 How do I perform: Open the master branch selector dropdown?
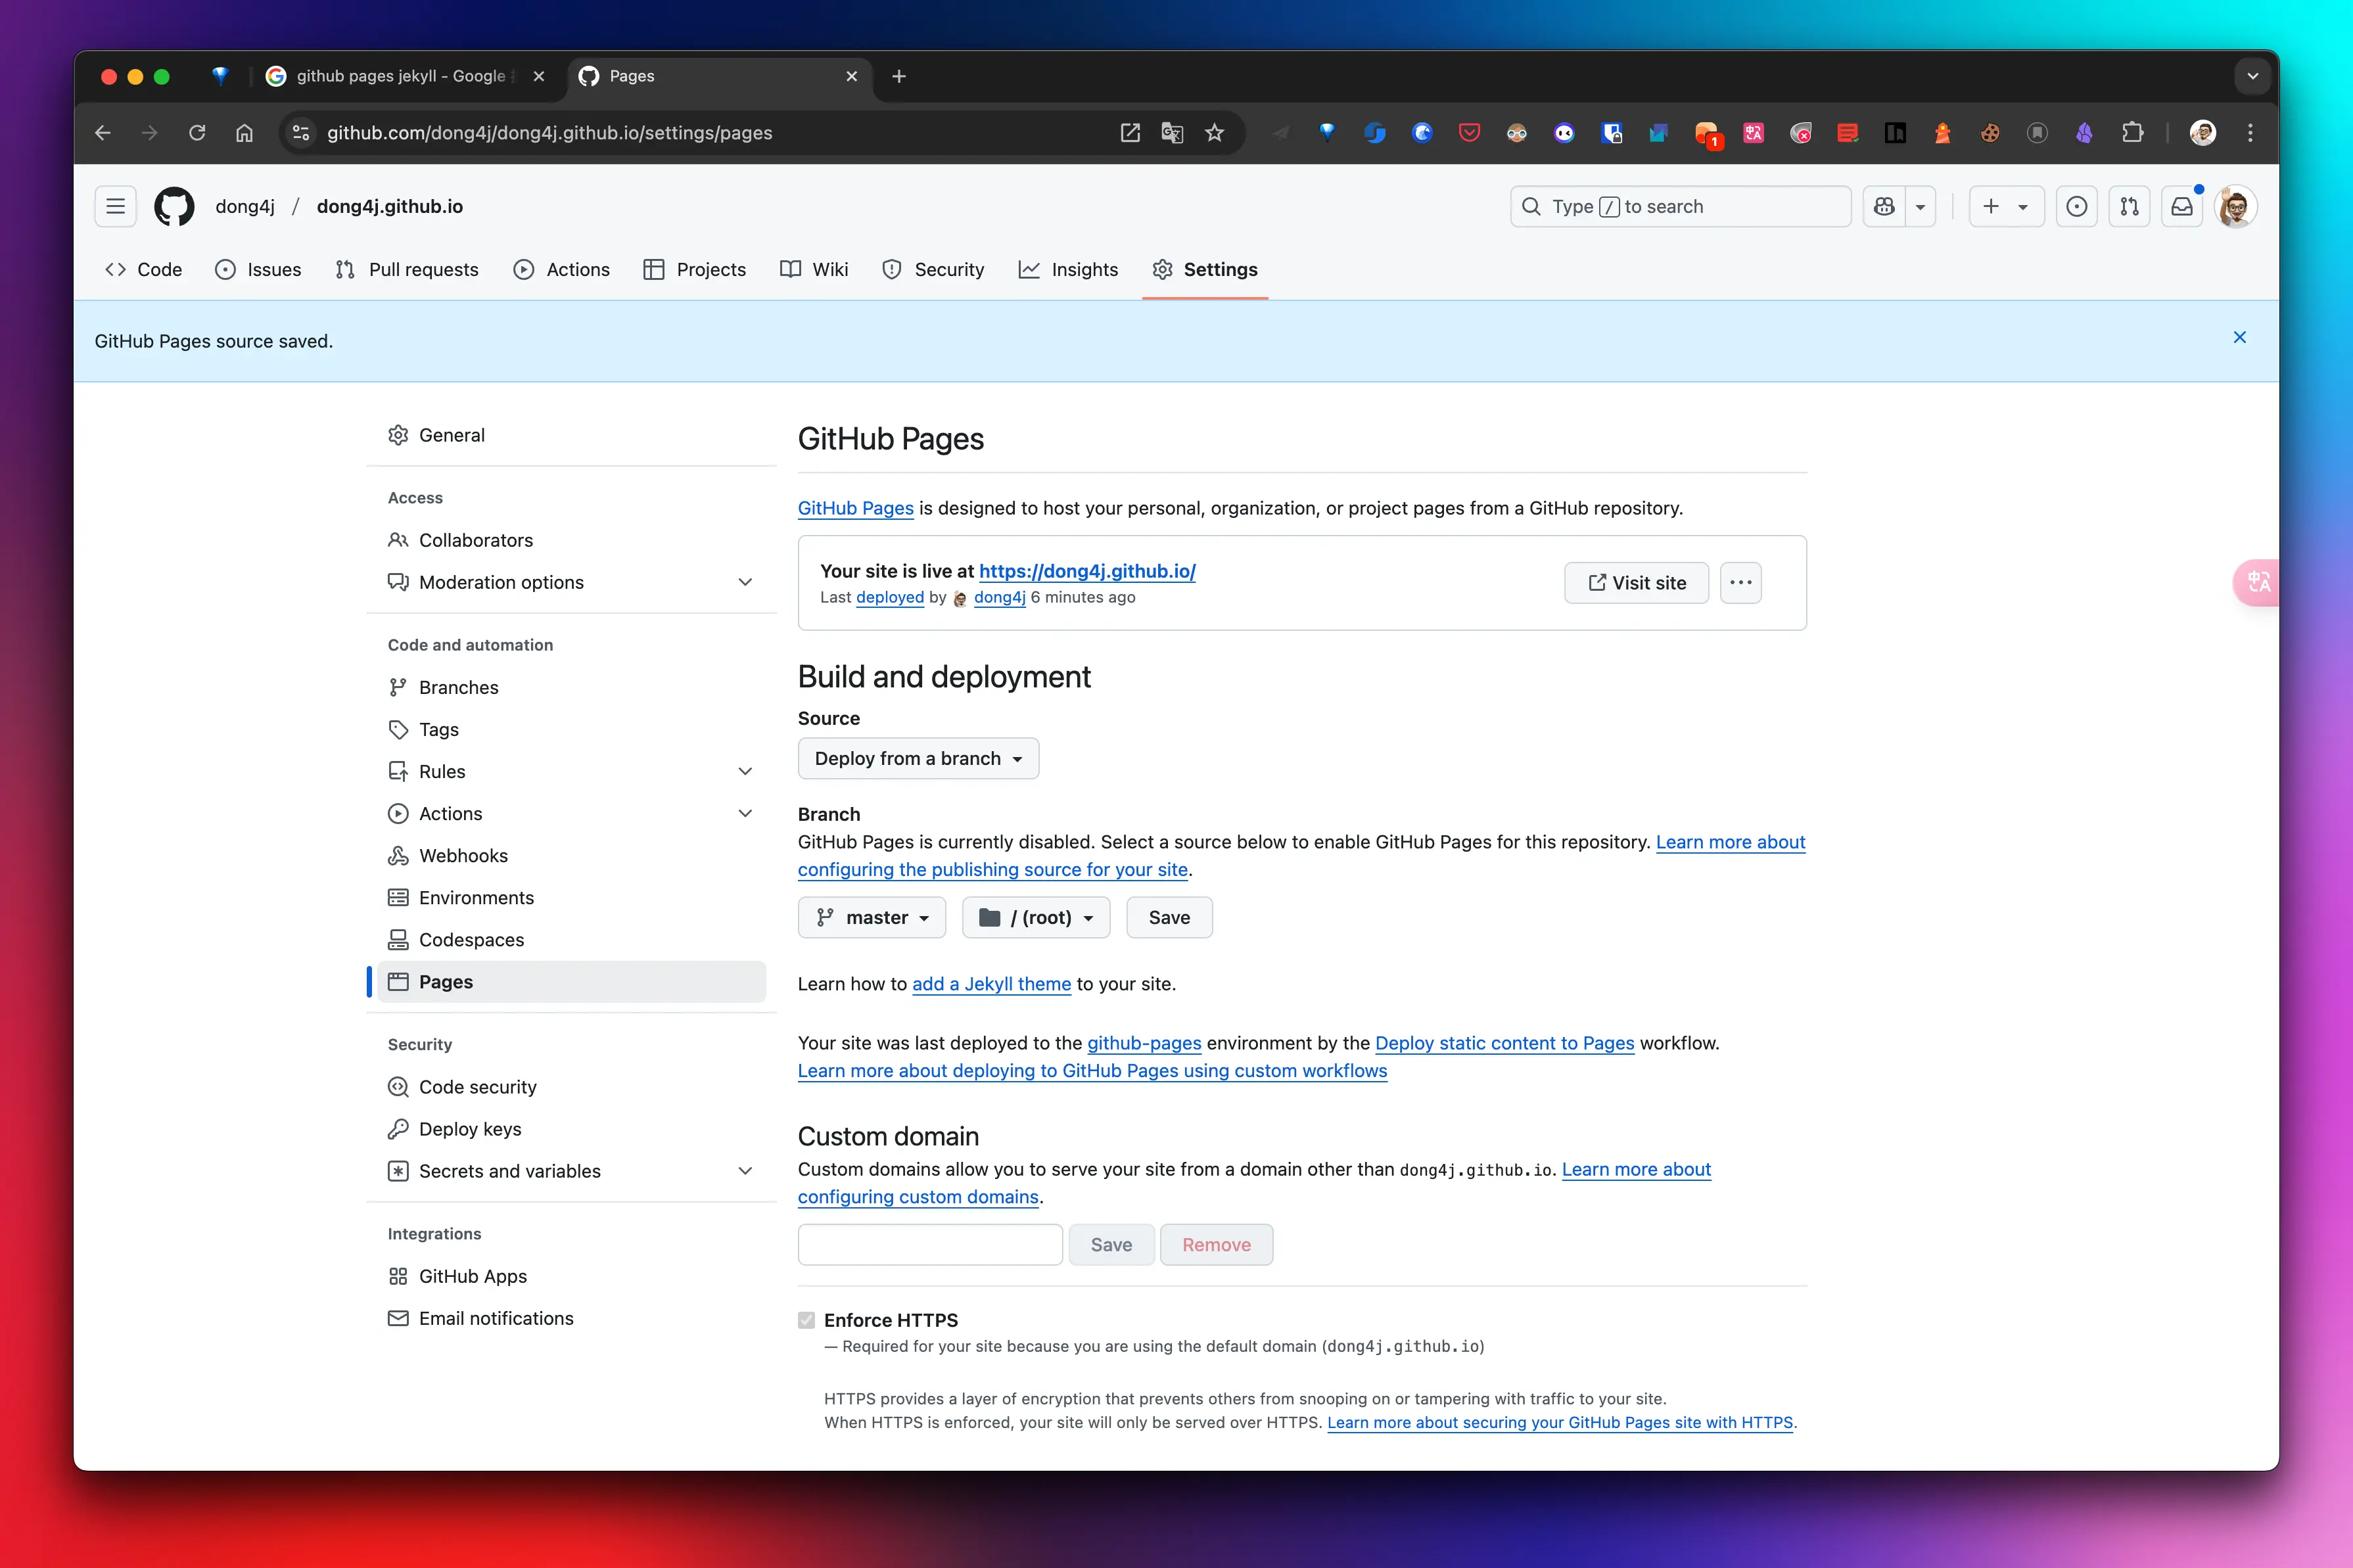[x=871, y=918]
